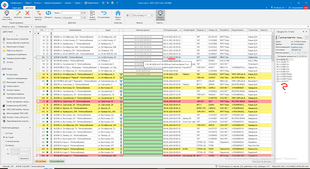Pin the 'Сводка по точке' panel
The width and height of the screenshot is (310, 169).
click(303, 31)
